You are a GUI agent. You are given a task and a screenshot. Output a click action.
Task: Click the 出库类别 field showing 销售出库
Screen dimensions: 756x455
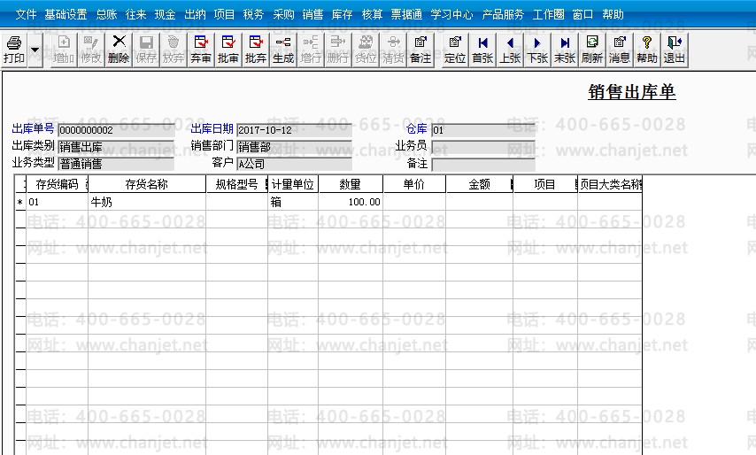tap(116, 147)
